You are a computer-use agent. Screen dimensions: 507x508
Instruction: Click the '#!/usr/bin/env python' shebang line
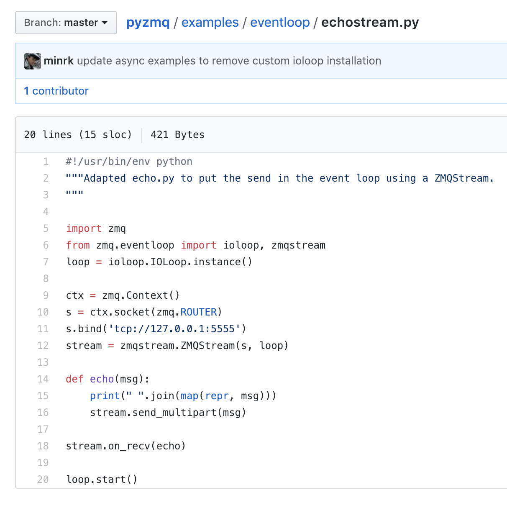point(129,162)
